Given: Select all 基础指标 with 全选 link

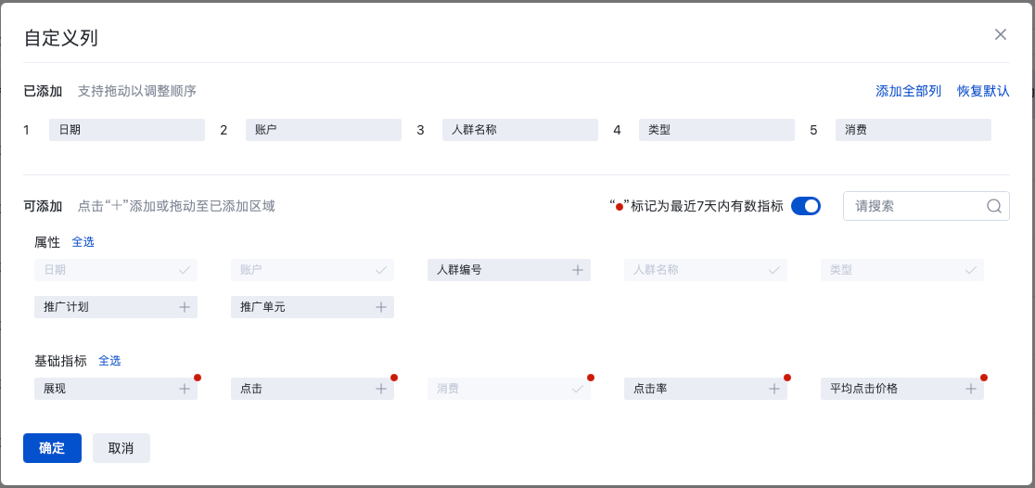Looking at the screenshot, I should pyautogui.click(x=109, y=361).
